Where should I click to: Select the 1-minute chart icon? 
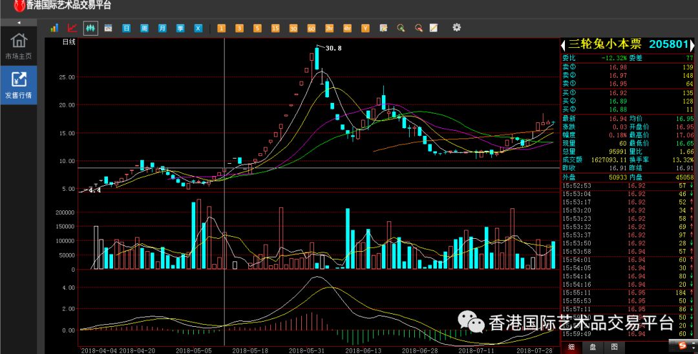click(x=221, y=28)
